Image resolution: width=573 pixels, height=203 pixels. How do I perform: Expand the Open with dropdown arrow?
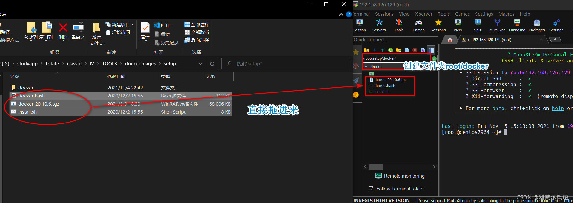pyautogui.click(x=172, y=25)
